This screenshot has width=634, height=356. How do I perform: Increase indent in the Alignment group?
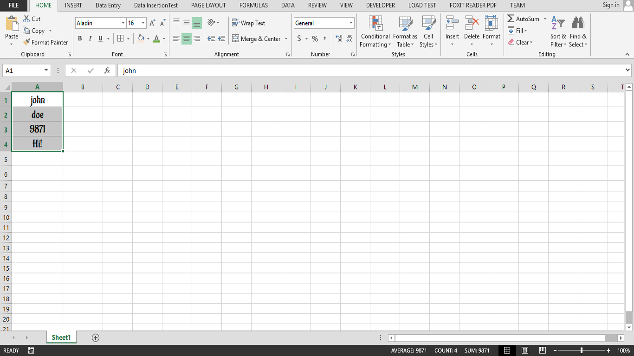(221, 38)
